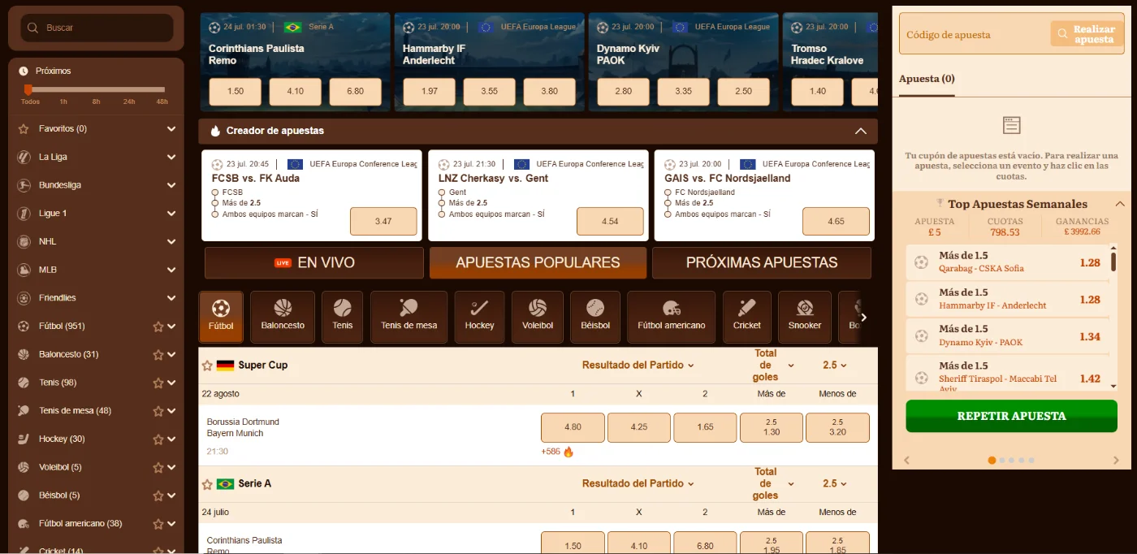The width and height of the screenshot is (1137, 554).
Task: Click the MLB sidebar icon
Action: pos(24,270)
